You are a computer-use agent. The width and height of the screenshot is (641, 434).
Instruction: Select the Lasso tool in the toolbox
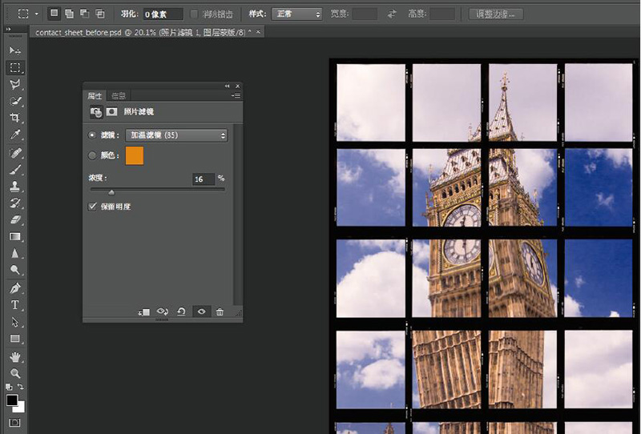coord(14,84)
